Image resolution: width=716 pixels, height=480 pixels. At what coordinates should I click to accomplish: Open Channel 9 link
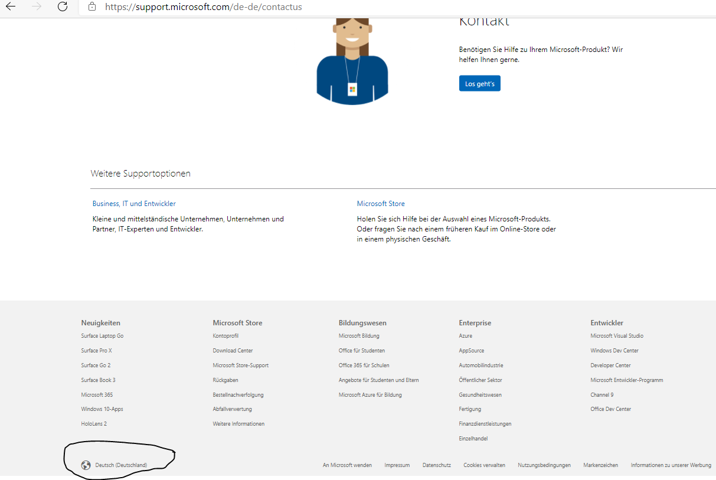(602, 395)
